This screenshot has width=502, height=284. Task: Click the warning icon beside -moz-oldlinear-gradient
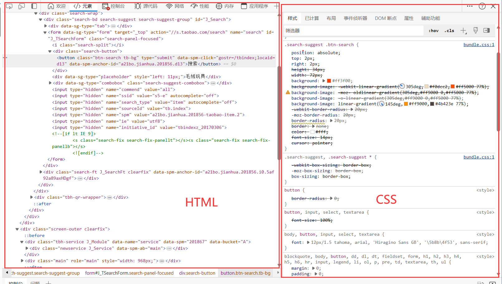click(288, 92)
